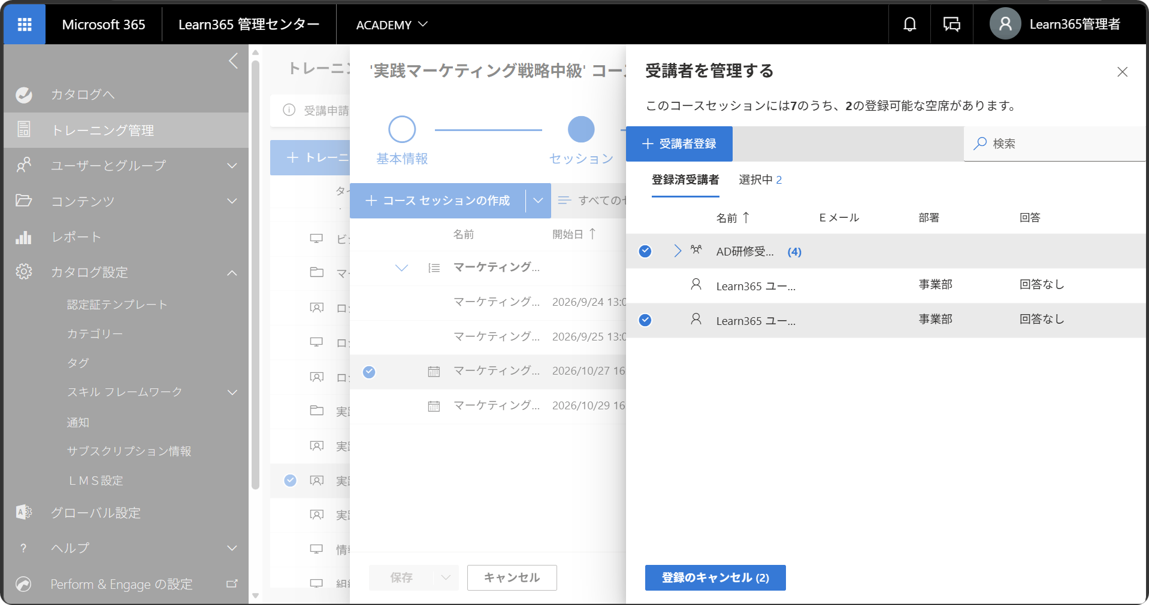
Task: Open the ACADEMY dropdown
Action: click(392, 25)
